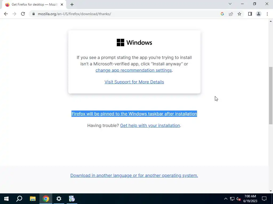Open Visit Support for More Details link
The image size is (273, 204).
(134, 82)
